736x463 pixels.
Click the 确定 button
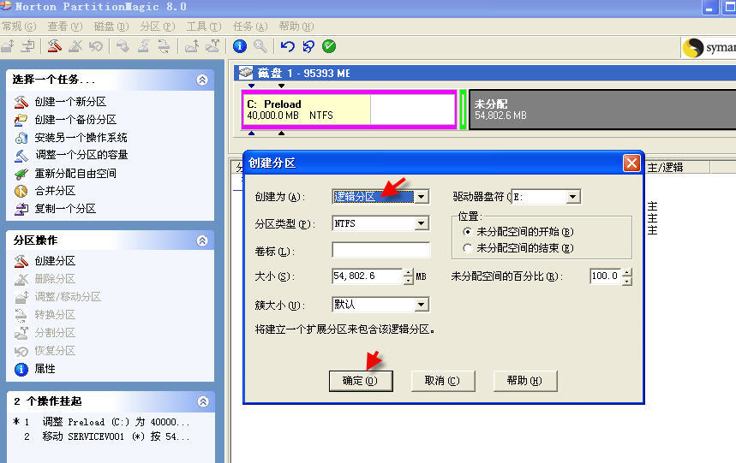[x=361, y=381]
